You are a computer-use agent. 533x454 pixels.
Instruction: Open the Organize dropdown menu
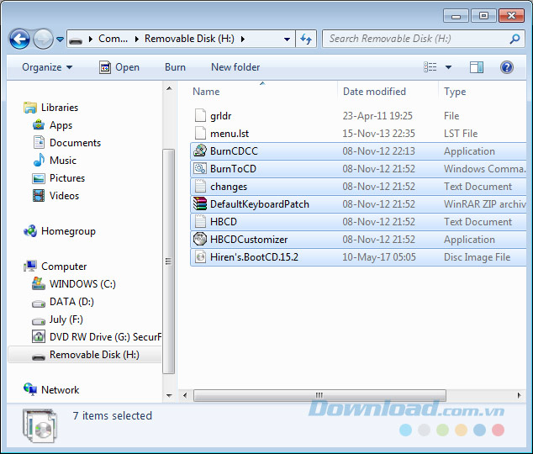pos(47,67)
